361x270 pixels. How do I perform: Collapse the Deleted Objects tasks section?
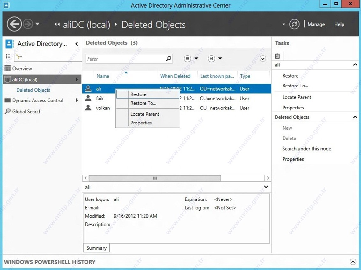[355, 117]
